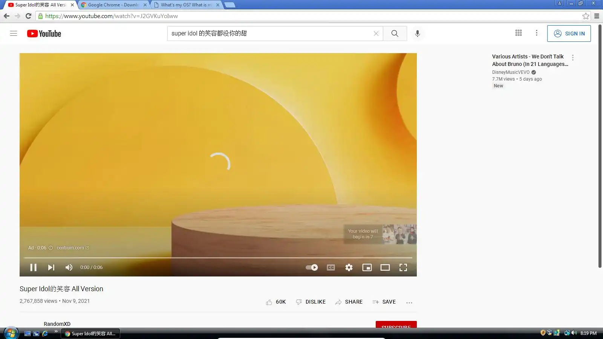Image resolution: width=603 pixels, height=339 pixels.
Task: Click the video progress bar
Action: (218, 258)
